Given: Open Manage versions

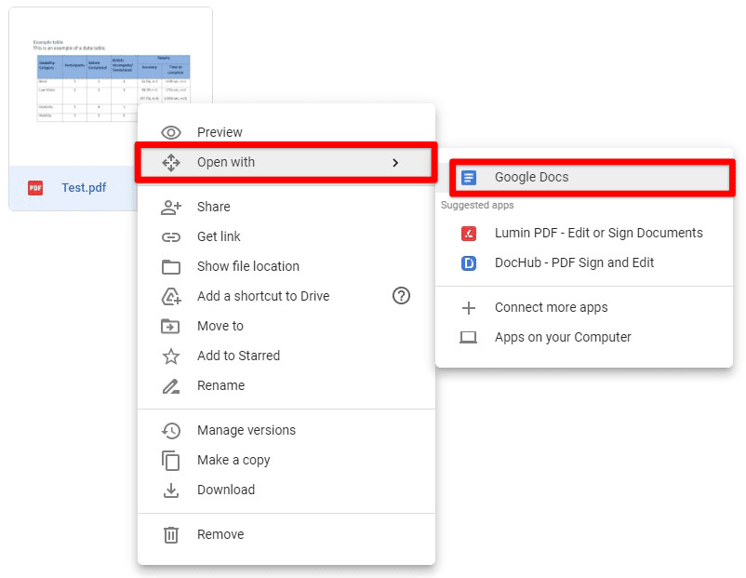Looking at the screenshot, I should pyautogui.click(x=286, y=430).
